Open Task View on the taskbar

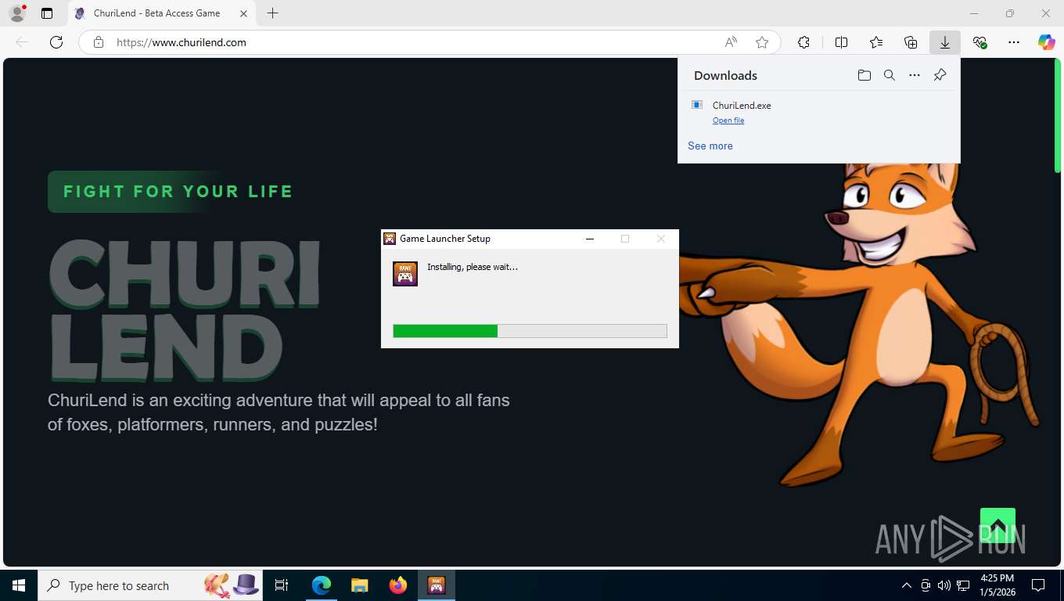pyautogui.click(x=282, y=585)
